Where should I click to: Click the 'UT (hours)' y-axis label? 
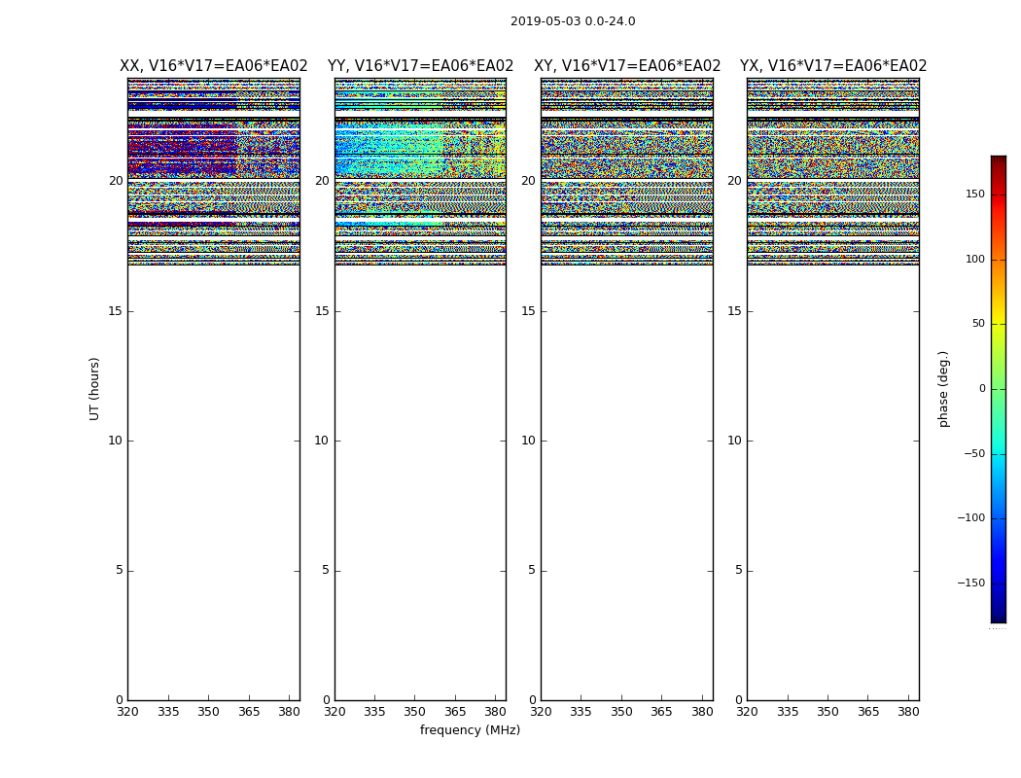coord(95,388)
